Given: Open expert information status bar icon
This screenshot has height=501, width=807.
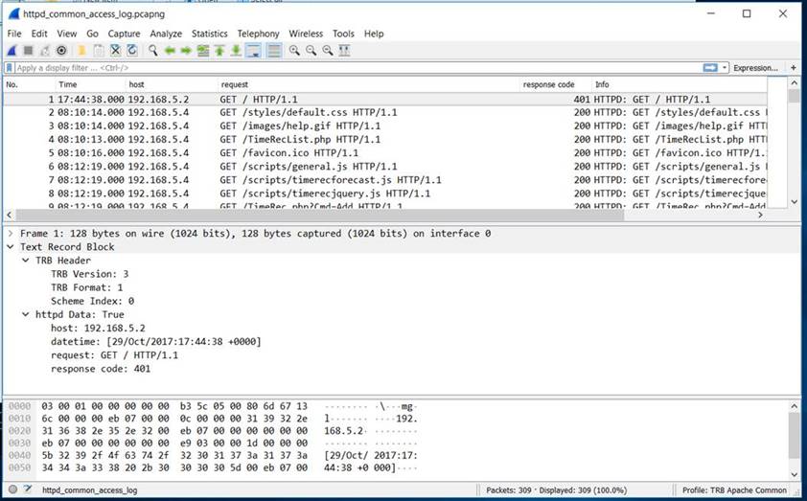Looking at the screenshot, I should click(12, 490).
